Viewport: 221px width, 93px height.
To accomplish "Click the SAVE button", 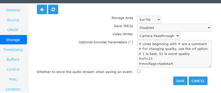I will pyautogui.click(x=180, y=81).
